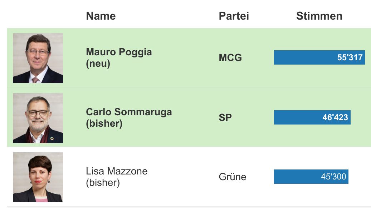
Task: Select the vote bar showing 46'423
Action: pos(312,117)
